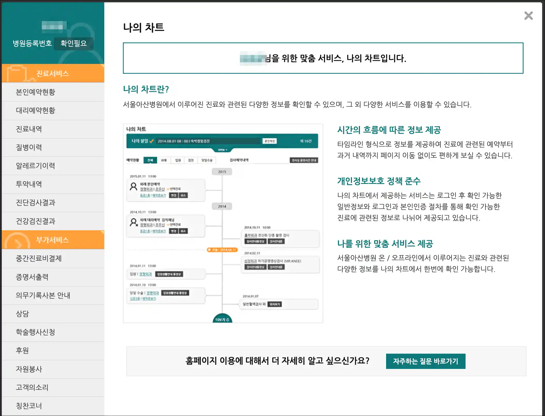Click 자주하는 질문 바로가기 button
Image resolution: width=545 pixels, height=416 pixels.
[425, 361]
